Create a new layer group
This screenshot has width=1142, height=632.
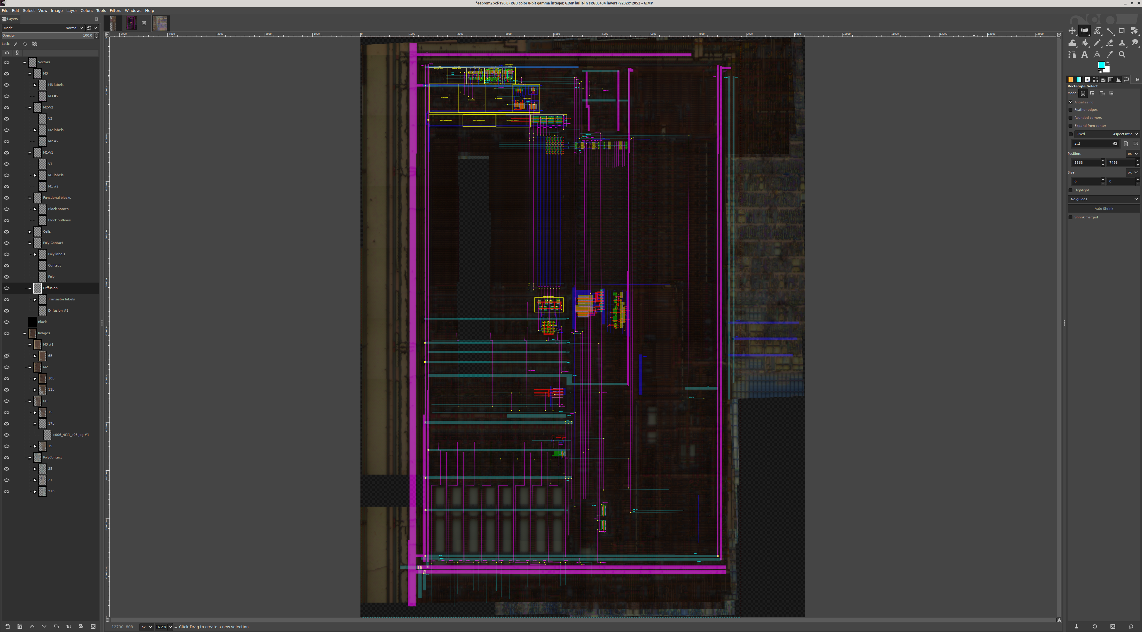point(20,626)
